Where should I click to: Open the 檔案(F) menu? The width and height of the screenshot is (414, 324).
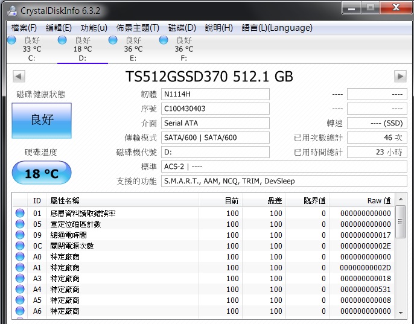24,28
